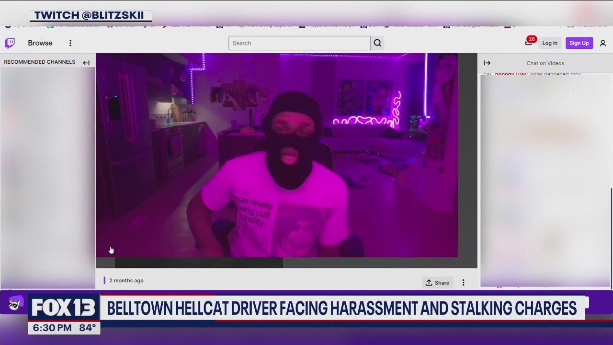The width and height of the screenshot is (613, 345).
Task: Click the Share upload icon
Action: pyautogui.click(x=430, y=282)
